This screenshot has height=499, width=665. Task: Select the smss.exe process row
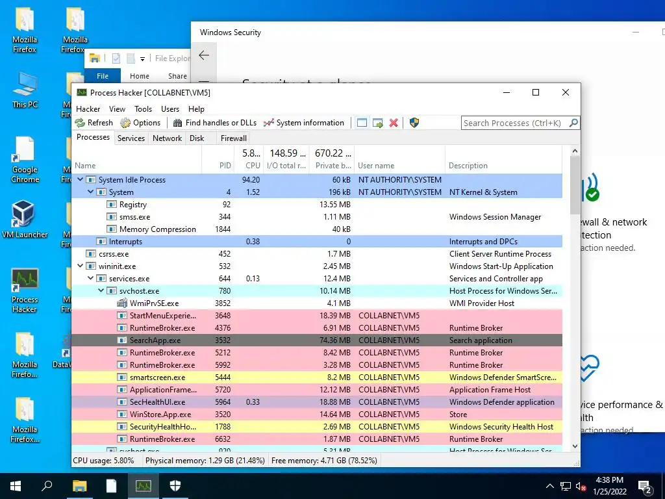(x=317, y=217)
